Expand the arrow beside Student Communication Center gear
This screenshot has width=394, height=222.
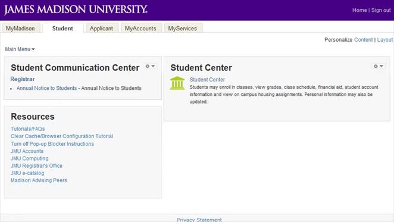tap(153, 66)
